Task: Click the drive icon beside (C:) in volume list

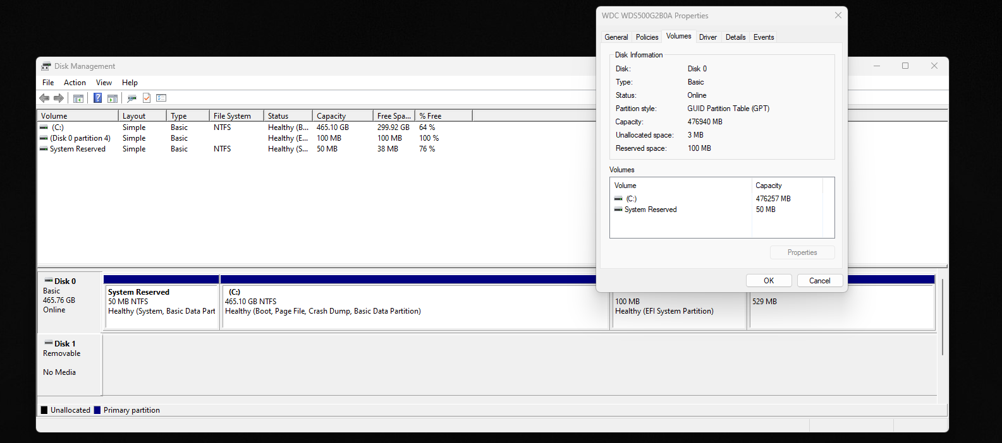Action: click(44, 127)
